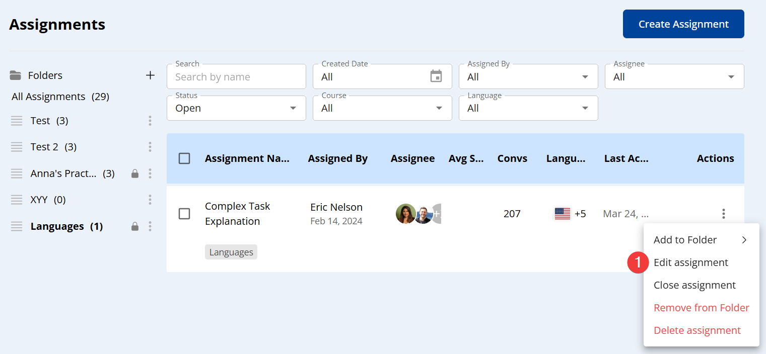Tick the Complex Task Explanation row checkbox
The height and width of the screenshot is (354, 766).
click(x=184, y=214)
